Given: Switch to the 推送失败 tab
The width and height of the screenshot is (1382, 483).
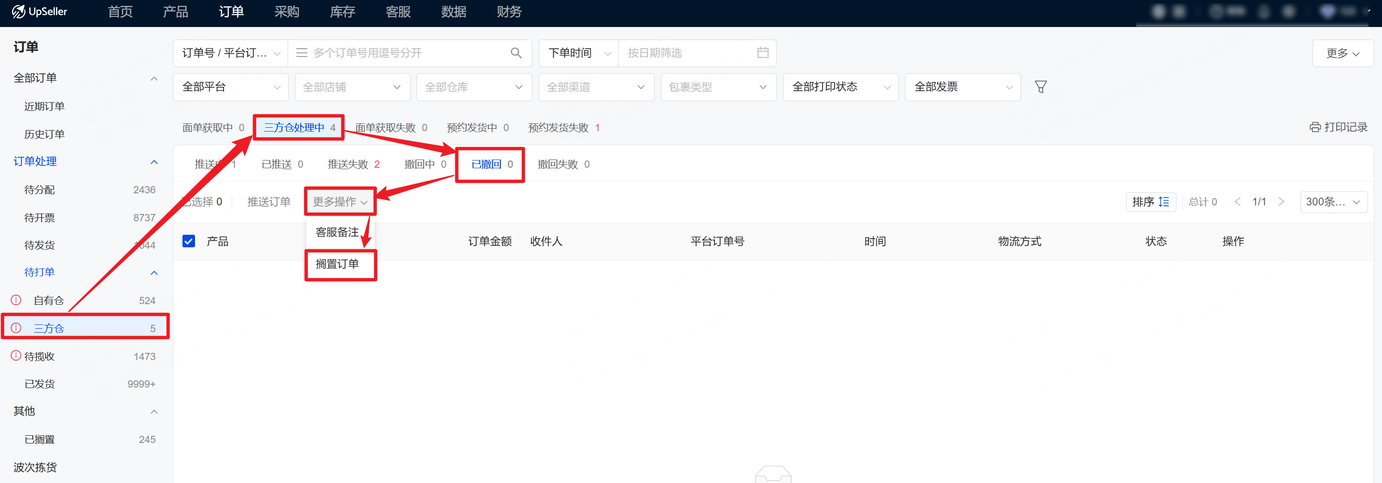Looking at the screenshot, I should click(353, 164).
